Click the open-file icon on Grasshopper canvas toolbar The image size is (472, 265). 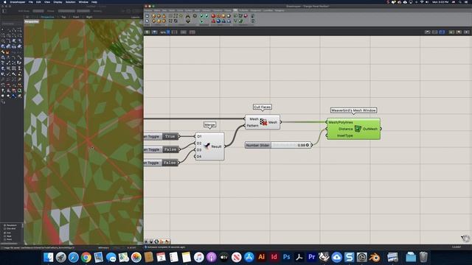point(147,32)
